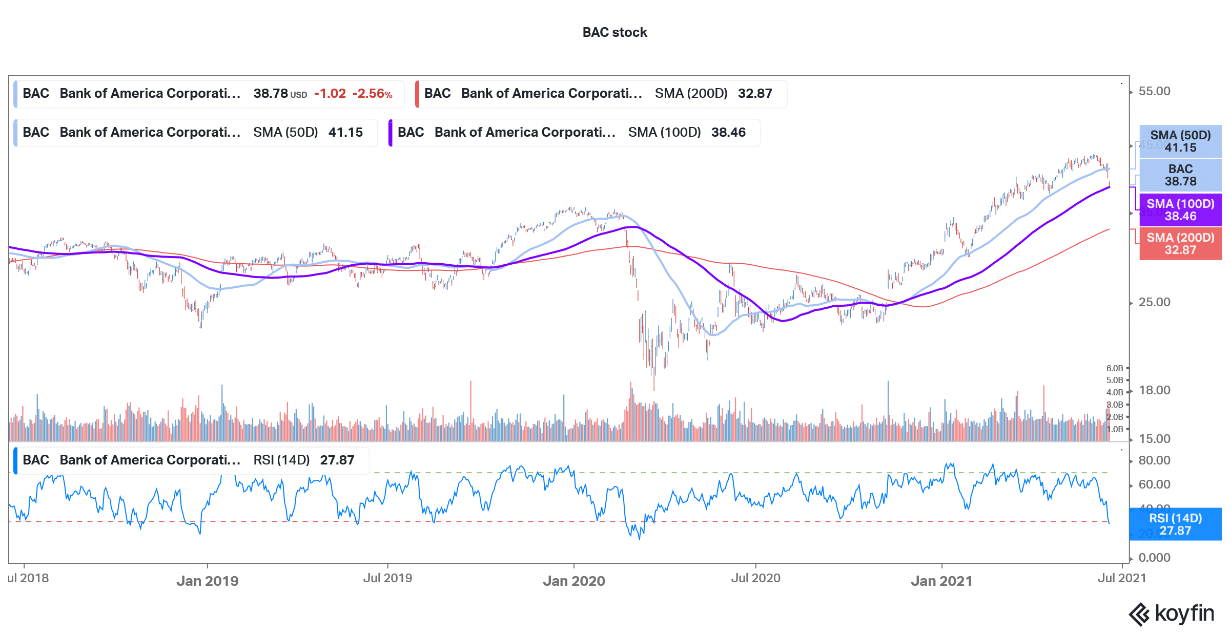Click the Jan 2020 date axis label
Viewport: 1230px width, 635px height.
pyautogui.click(x=573, y=581)
